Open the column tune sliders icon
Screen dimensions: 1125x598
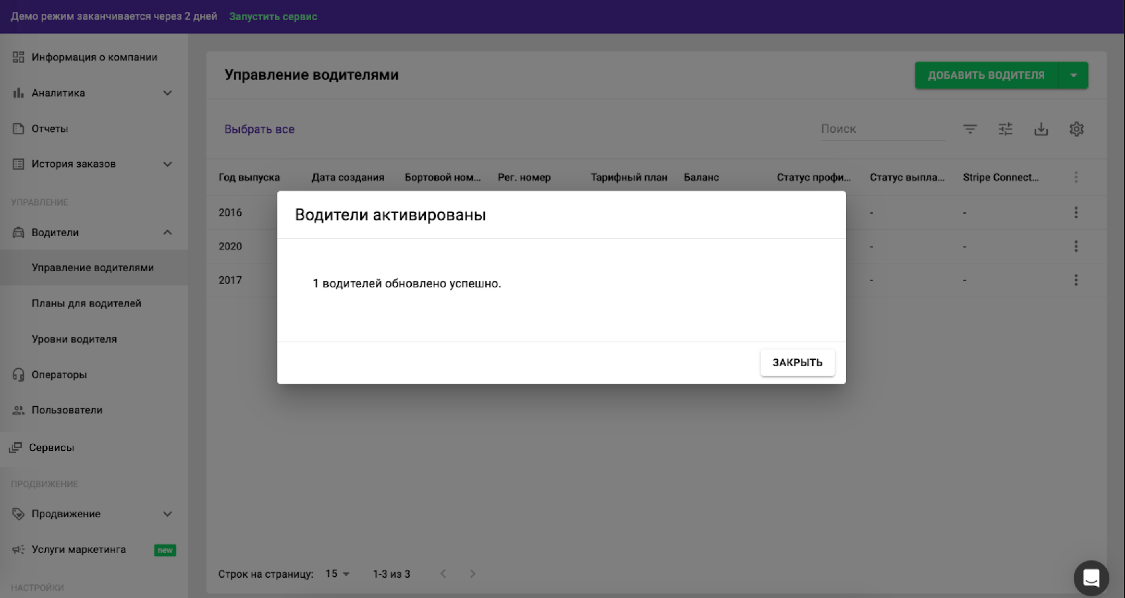[x=1005, y=129]
